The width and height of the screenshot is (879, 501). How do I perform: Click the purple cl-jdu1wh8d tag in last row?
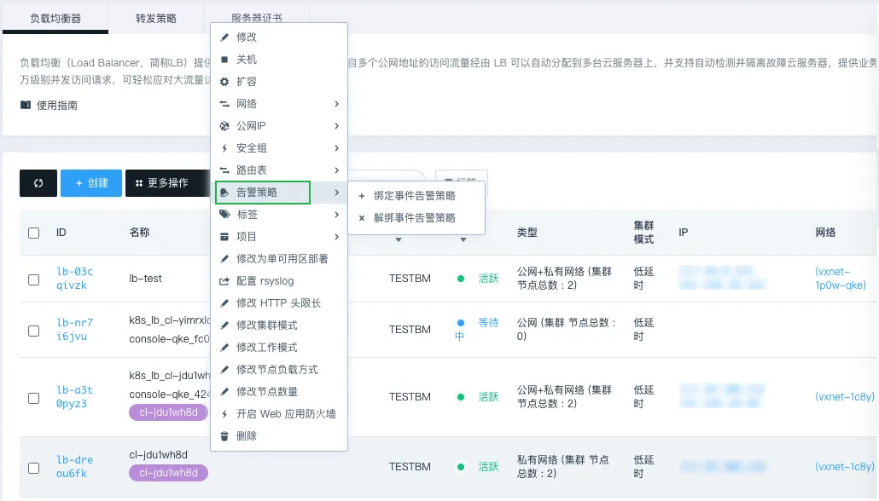click(168, 473)
